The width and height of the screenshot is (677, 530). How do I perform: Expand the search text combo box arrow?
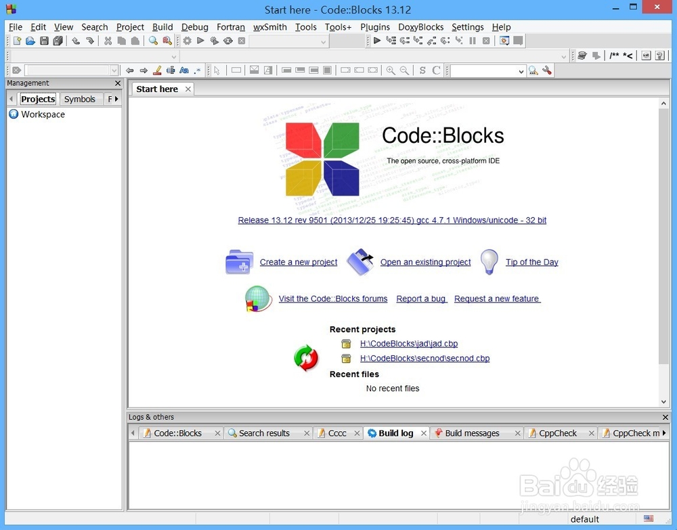(x=521, y=71)
